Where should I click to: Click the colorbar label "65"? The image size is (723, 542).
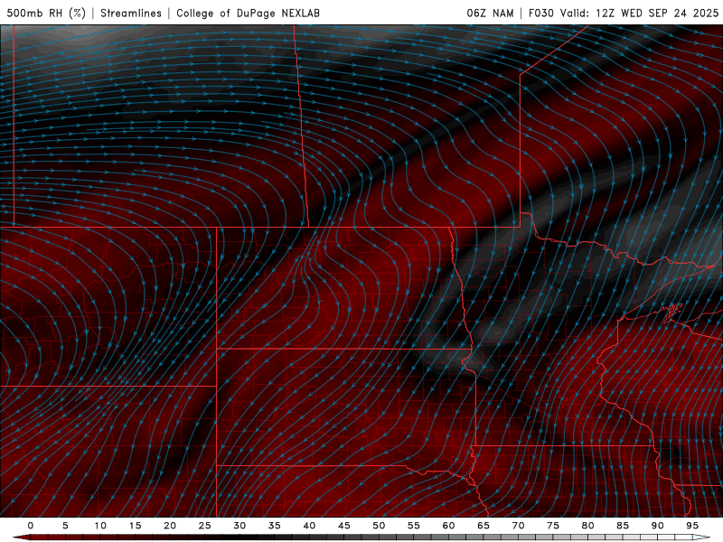(484, 526)
